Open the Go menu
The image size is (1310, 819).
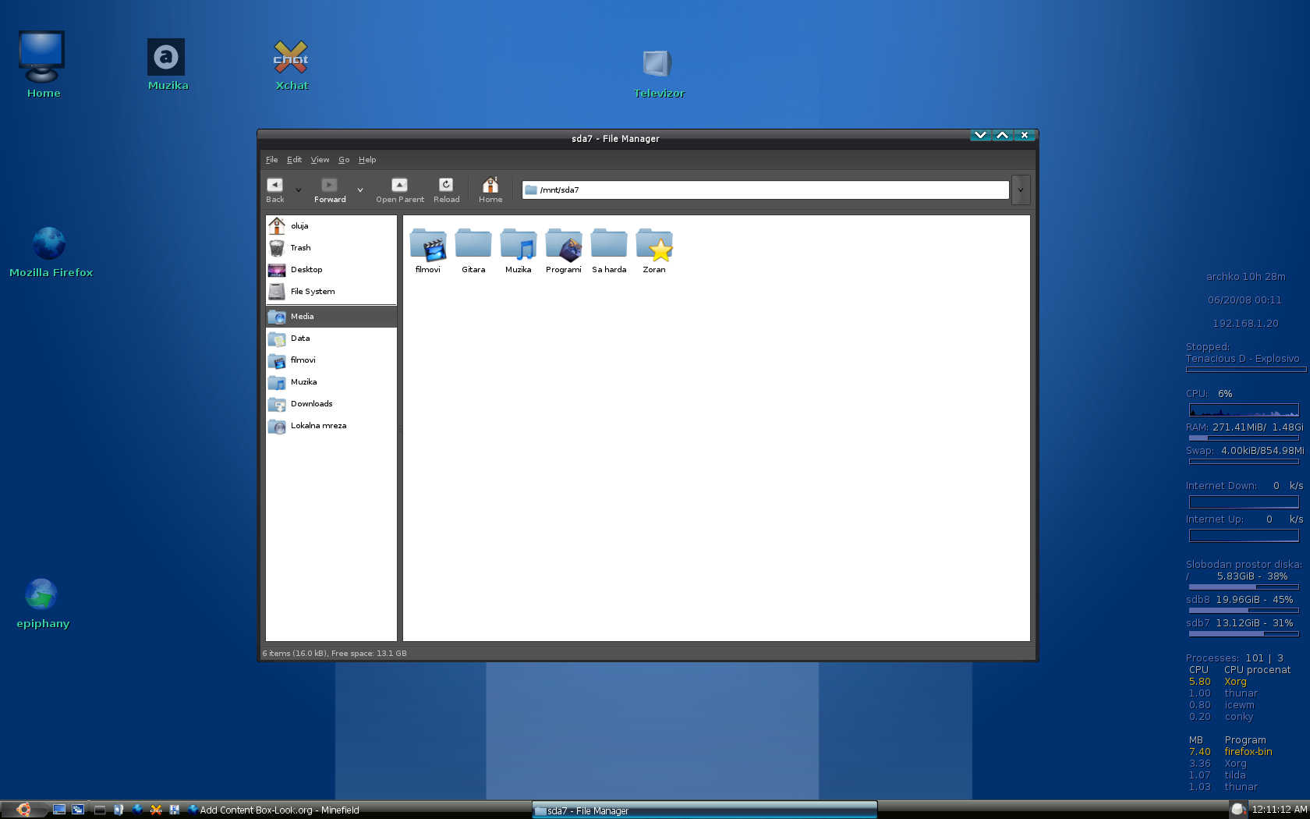(x=344, y=160)
